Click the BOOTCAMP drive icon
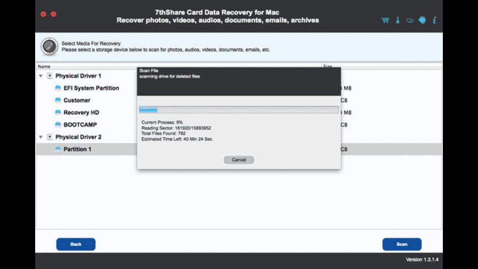 (58, 125)
